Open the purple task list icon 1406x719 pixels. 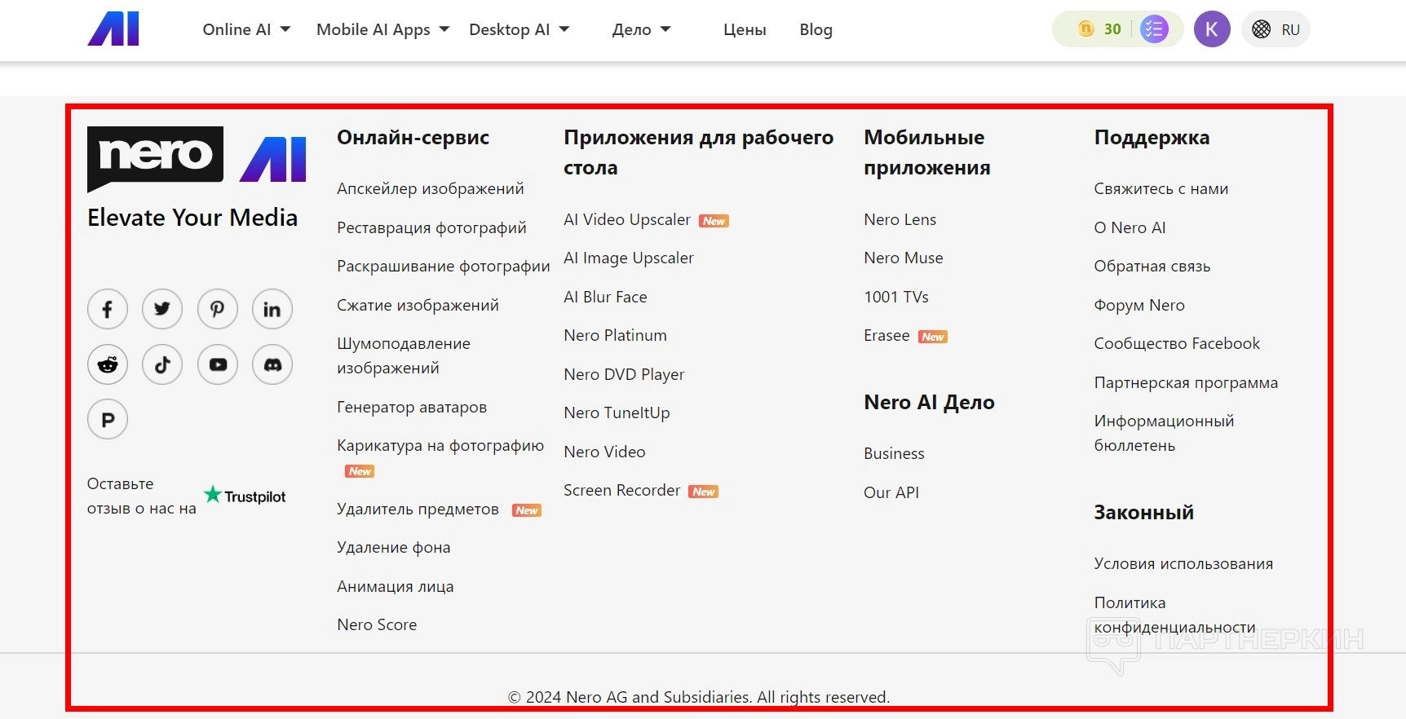1154,29
